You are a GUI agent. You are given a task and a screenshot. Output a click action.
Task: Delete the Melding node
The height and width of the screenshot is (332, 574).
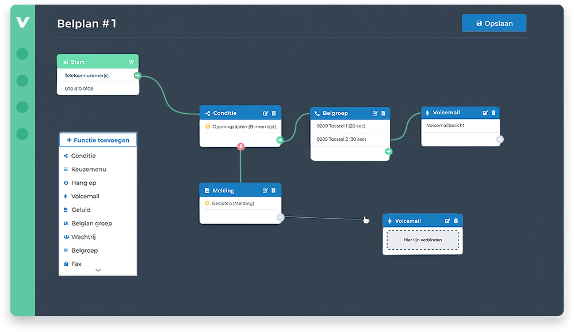pos(274,191)
